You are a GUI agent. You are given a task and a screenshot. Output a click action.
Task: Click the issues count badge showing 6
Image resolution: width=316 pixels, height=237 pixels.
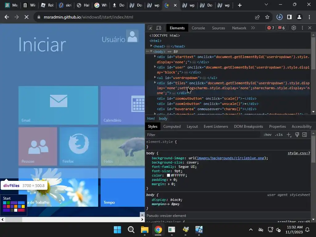(x=281, y=28)
